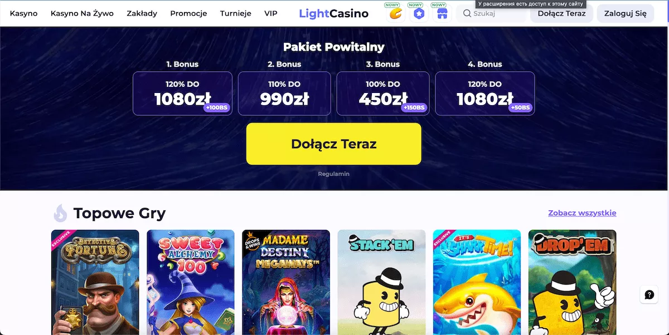
Task: Open the Regulamin link
Action: 333,174
